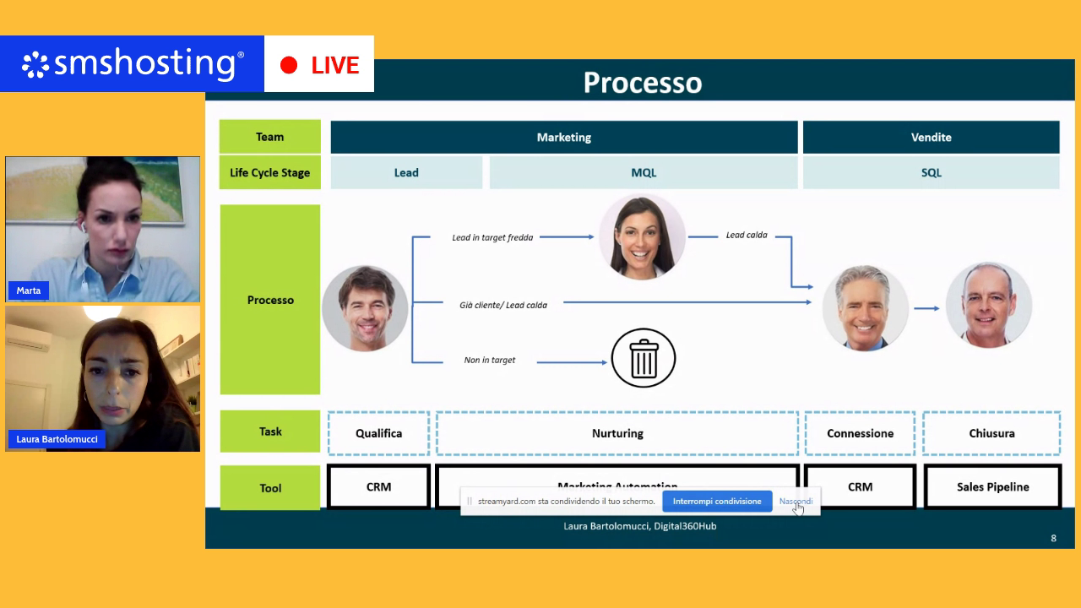Click the trash bin icon
Viewport: 1081px width, 608px height.
[x=643, y=358]
